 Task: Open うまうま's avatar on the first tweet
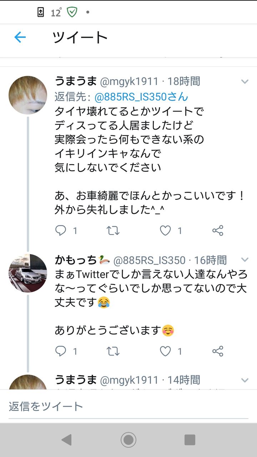[x=28, y=95]
